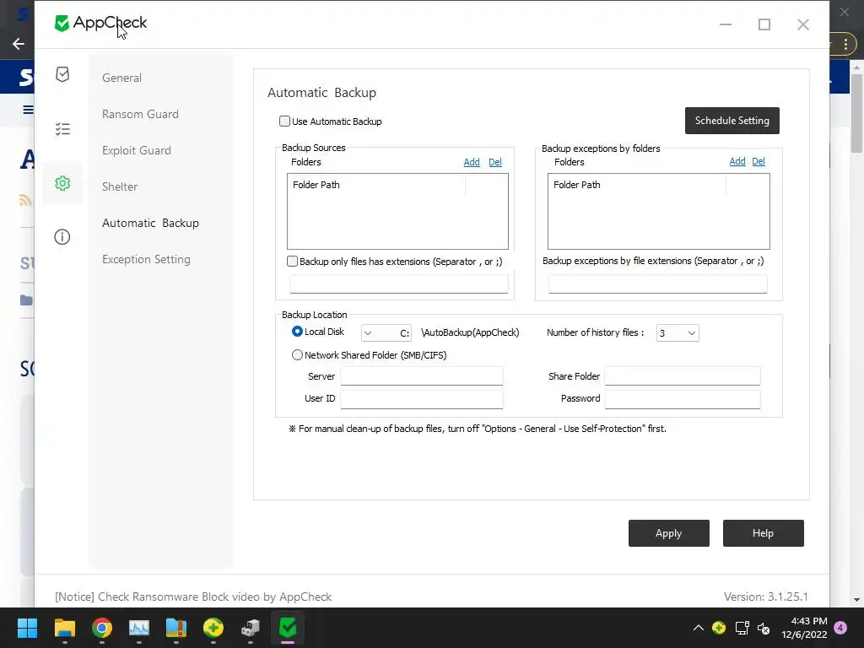Screen dimensions: 864x648
Task: Click the AppCheck green check taskbar icon
Action: [288, 628]
